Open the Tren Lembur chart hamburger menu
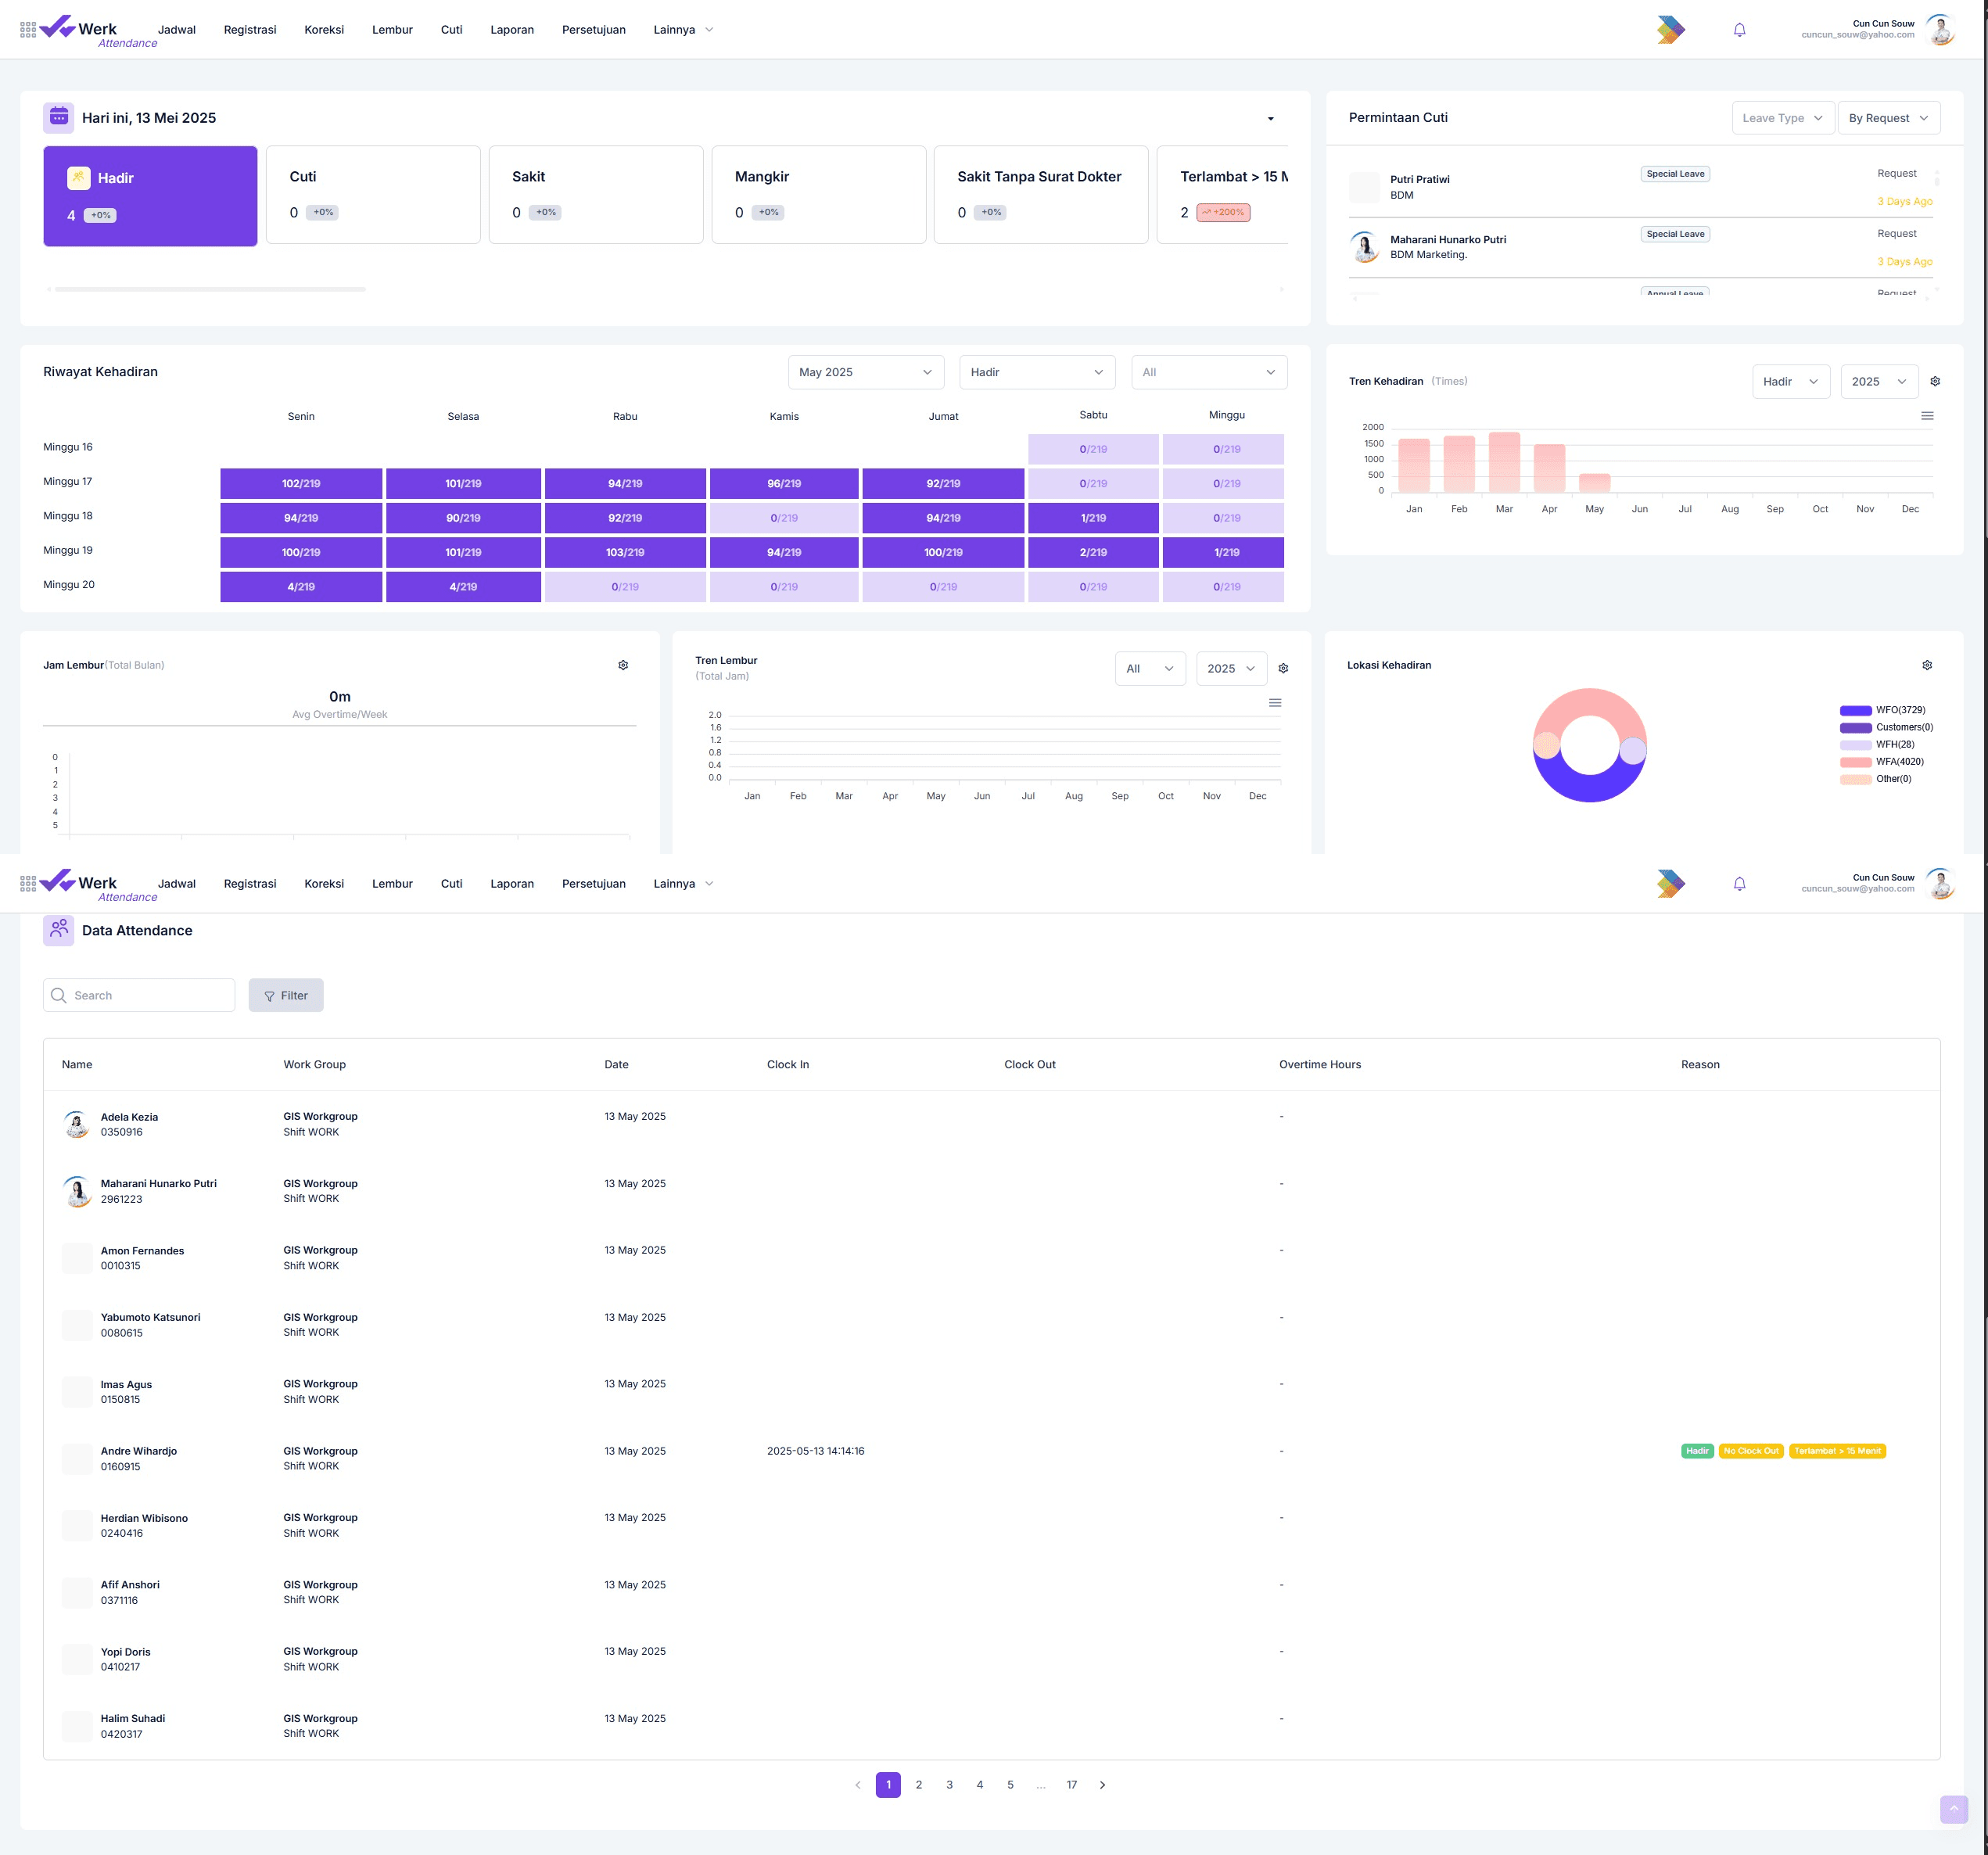The width and height of the screenshot is (1988, 1855). point(1275,703)
